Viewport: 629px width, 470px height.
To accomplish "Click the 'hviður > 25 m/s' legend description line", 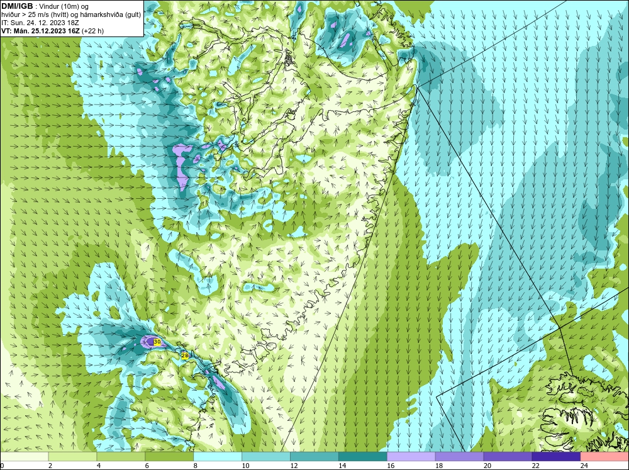I will pos(71,15).
